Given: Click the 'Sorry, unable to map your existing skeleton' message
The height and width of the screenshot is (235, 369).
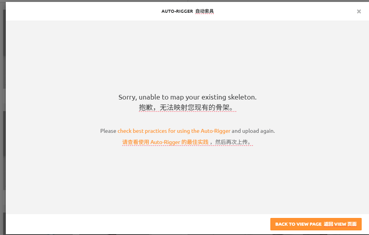Looking at the screenshot, I should pyautogui.click(x=188, y=97).
